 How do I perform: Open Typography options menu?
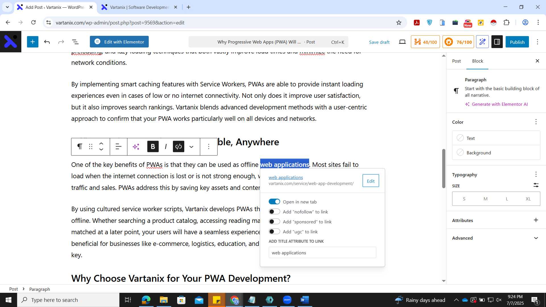pos(536,174)
